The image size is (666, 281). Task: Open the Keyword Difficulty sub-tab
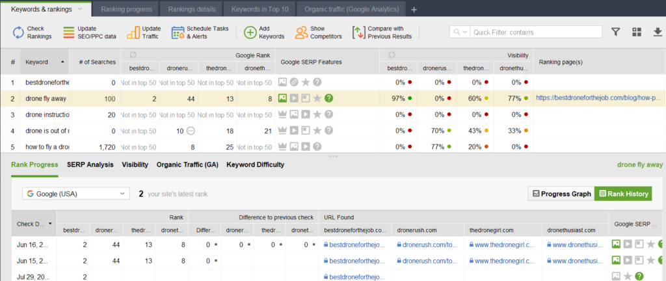255,165
